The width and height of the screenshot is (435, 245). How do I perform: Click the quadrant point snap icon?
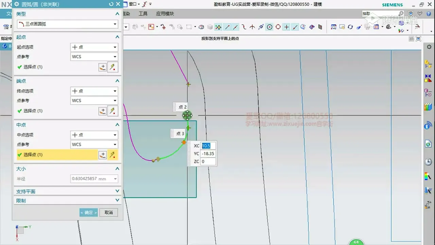(x=278, y=27)
